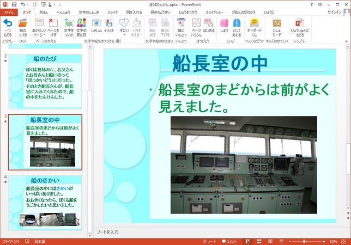Click the save icon in quick access toolbar
Image resolution: width=351 pixels, height=245 pixels.
(x=14, y=4)
